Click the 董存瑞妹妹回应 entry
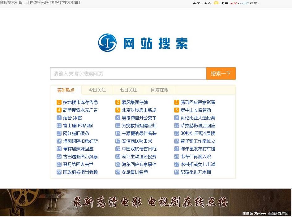Image resolution: width=292 pixels, height=217 pixels. 78,149
